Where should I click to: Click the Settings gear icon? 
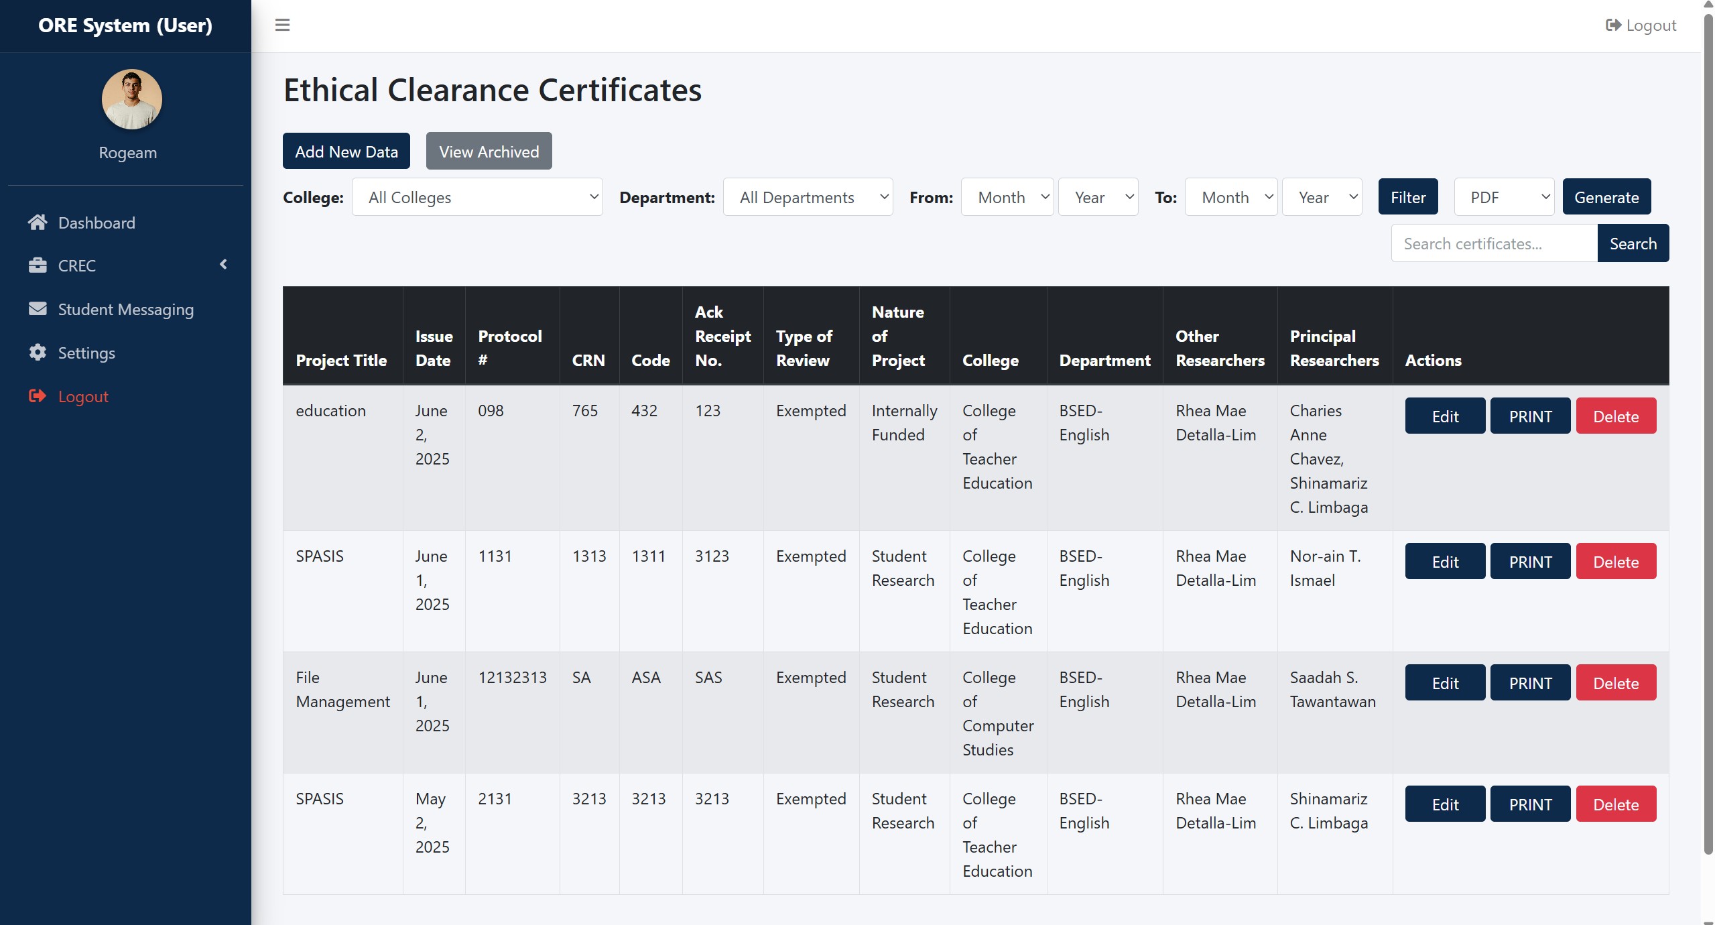click(x=38, y=353)
